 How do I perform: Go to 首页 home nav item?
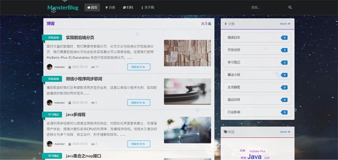coord(92,8)
